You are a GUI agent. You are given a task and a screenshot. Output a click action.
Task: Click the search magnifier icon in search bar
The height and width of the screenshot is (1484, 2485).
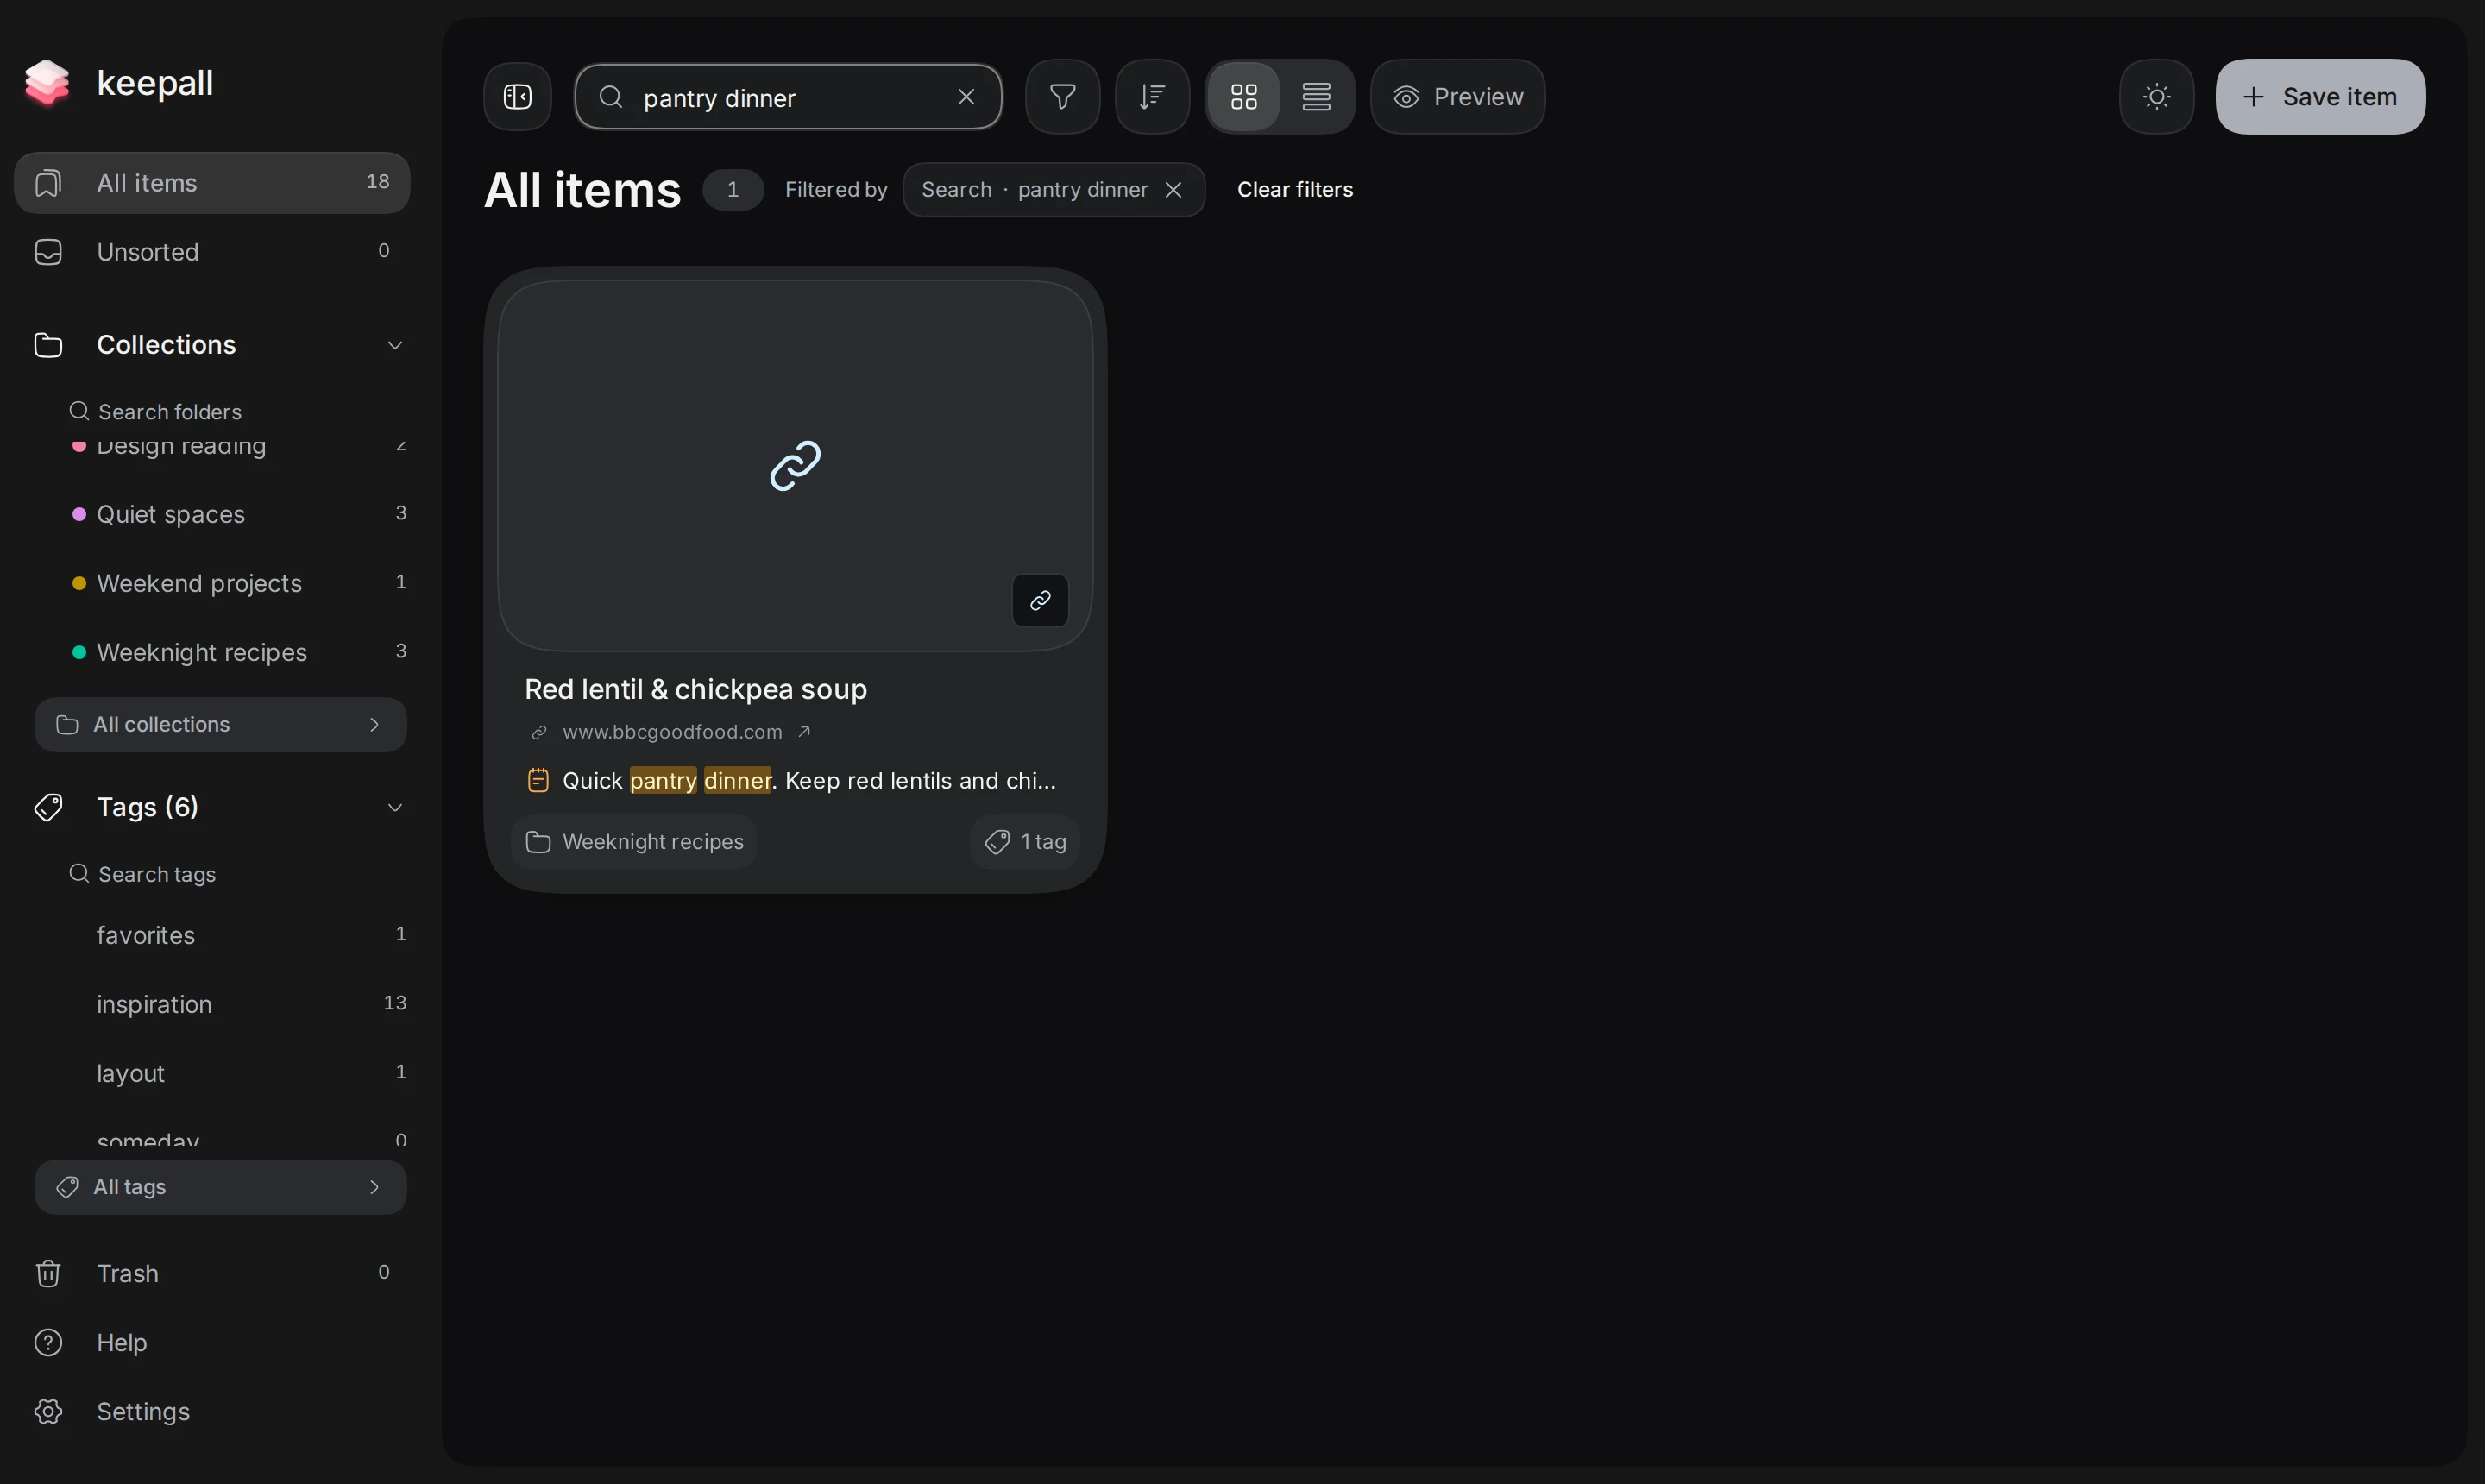pyautogui.click(x=611, y=97)
